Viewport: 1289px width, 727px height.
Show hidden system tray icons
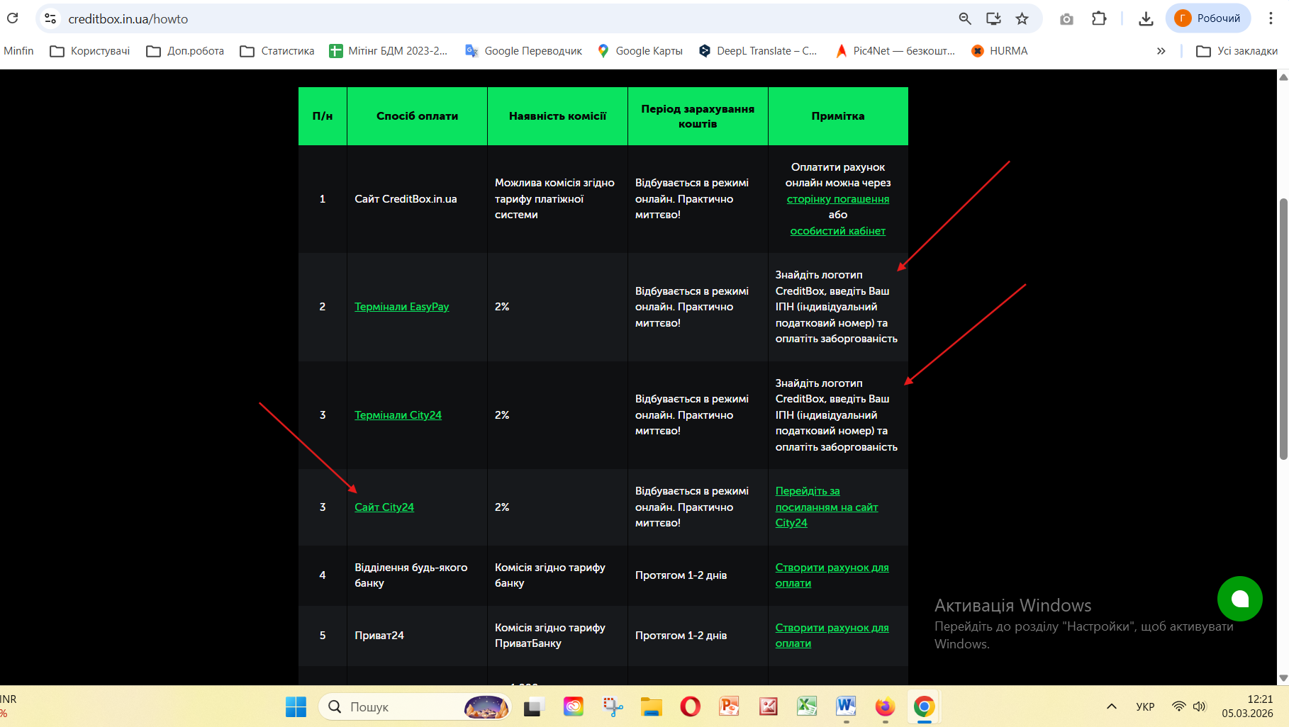[x=1112, y=706]
